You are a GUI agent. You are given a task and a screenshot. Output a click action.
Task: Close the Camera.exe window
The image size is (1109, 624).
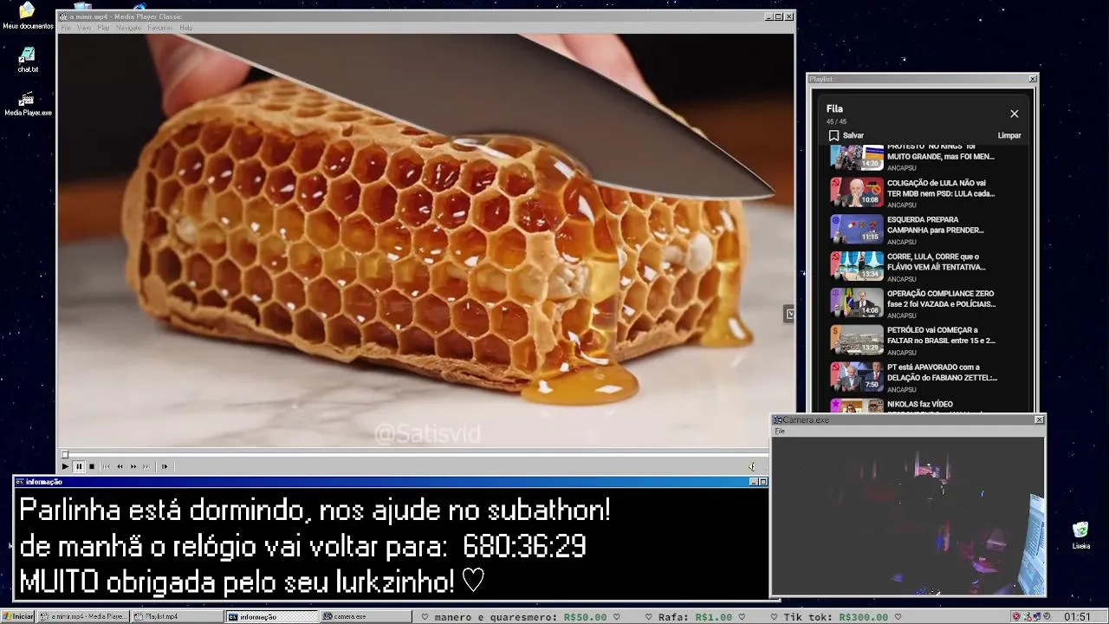click(x=1040, y=419)
